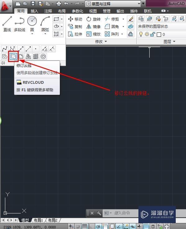Select the 圆 (Circle) tool
The height and width of the screenshot is (229, 186).
(32, 23)
